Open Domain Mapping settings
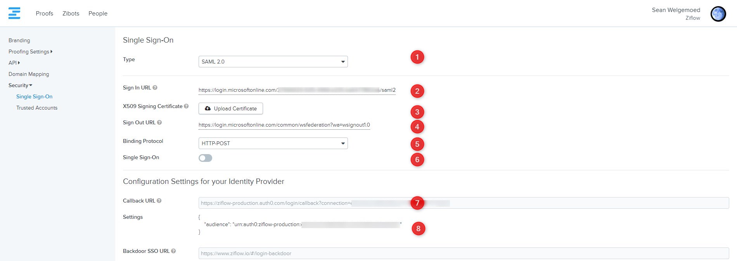Viewport: 737px width, 261px height. click(29, 74)
